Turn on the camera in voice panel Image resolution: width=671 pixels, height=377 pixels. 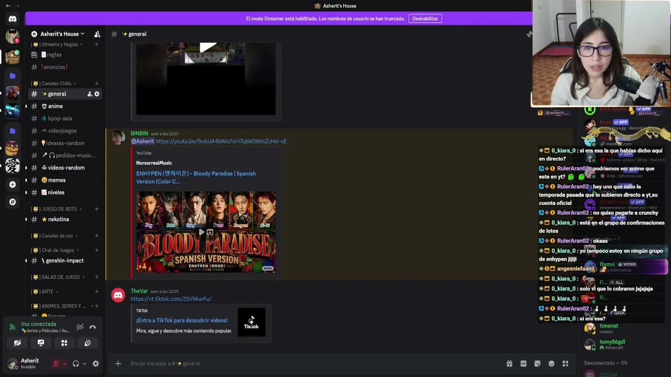coord(17,343)
